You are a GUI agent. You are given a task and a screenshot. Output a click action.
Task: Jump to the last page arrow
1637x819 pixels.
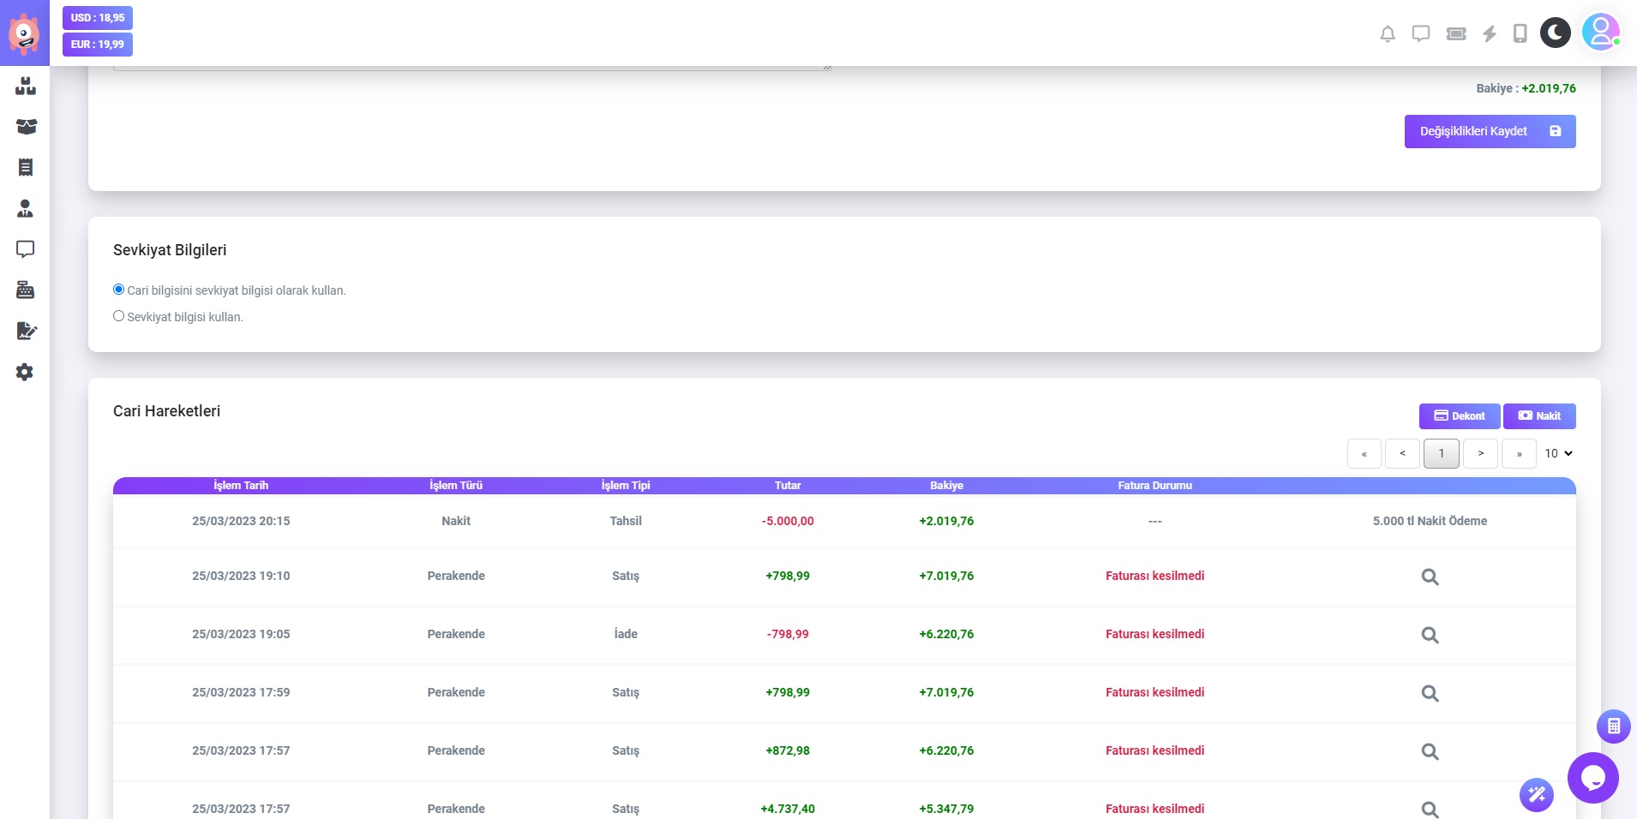pyautogui.click(x=1519, y=453)
